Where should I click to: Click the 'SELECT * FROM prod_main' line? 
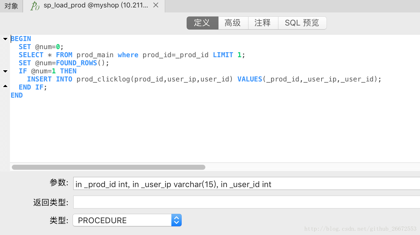point(132,55)
